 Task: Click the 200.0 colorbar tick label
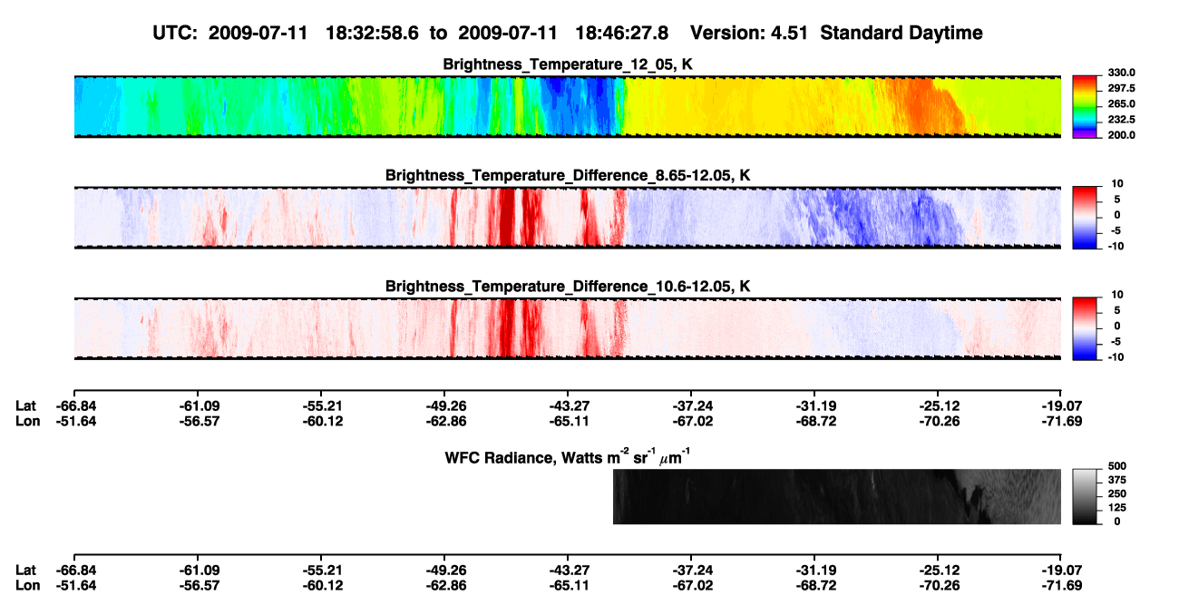1121,135
